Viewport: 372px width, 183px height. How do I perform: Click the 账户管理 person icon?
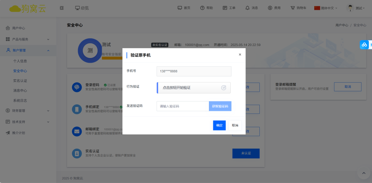tap(8, 50)
